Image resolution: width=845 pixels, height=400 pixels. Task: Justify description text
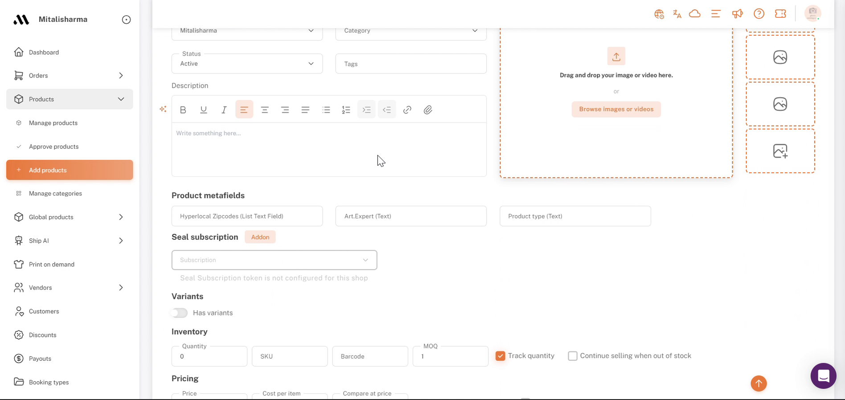coord(305,110)
